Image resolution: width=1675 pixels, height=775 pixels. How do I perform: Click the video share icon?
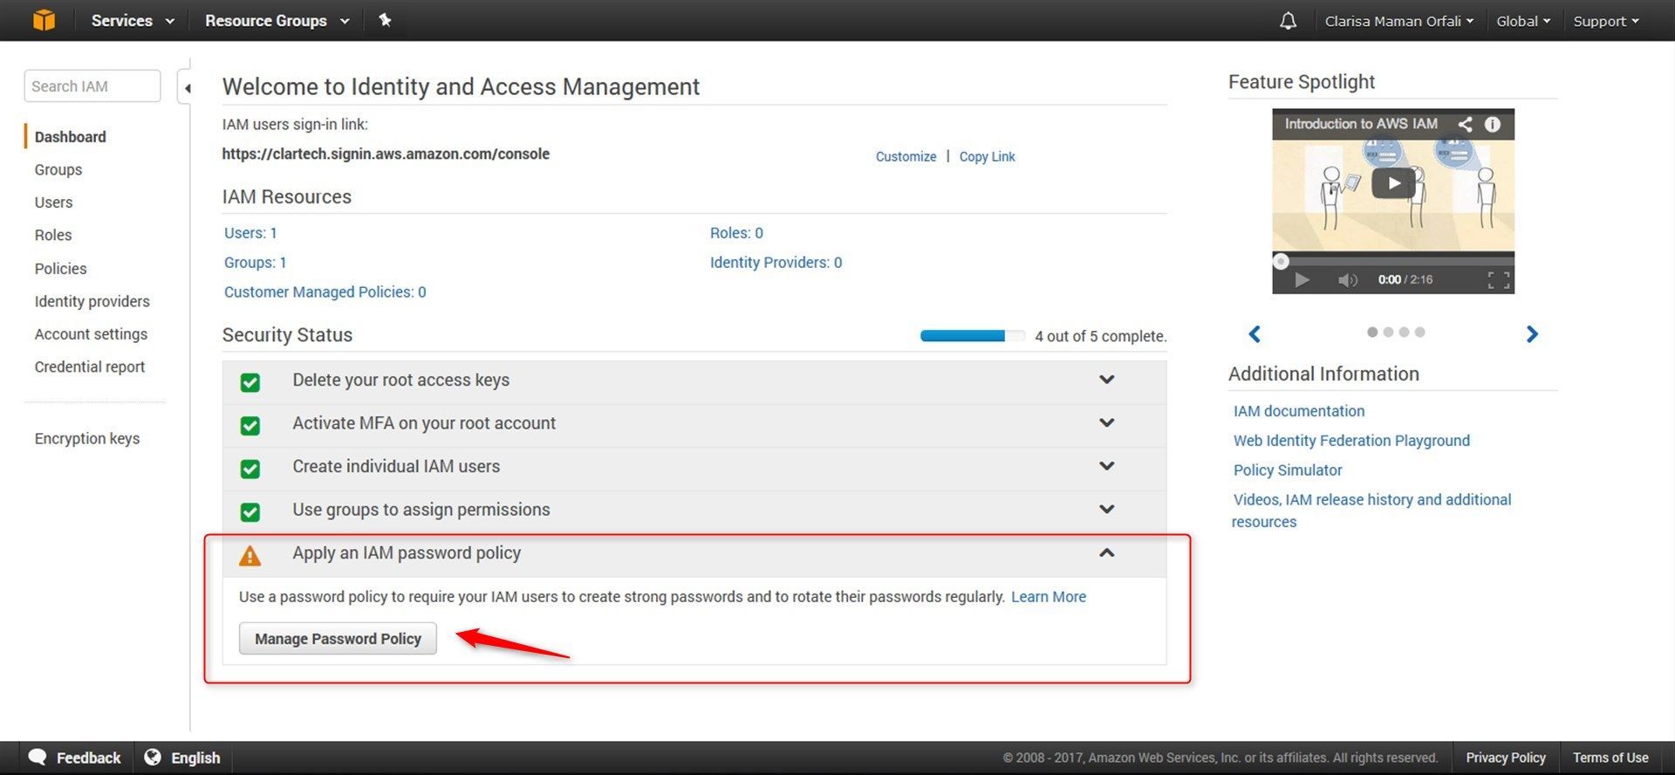1466,124
